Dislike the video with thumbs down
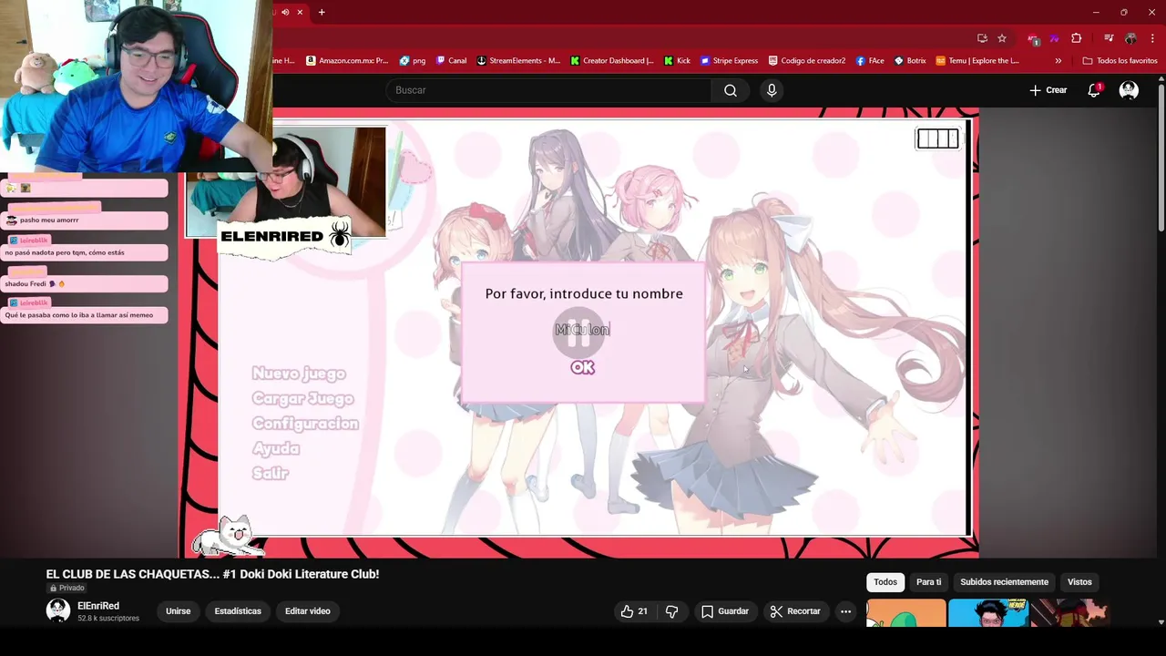Viewport: 1166px width, 656px height. click(x=672, y=611)
